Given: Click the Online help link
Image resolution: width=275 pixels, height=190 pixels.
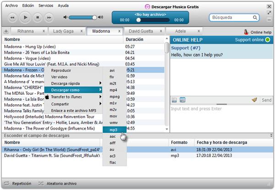Looking at the screenshot, I should click(261, 33).
